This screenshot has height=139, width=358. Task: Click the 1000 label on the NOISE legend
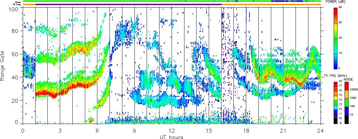[353, 98]
